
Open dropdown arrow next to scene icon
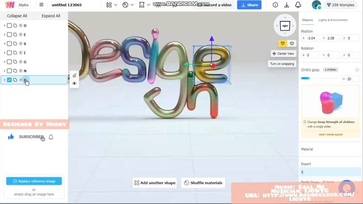click(149, 5)
